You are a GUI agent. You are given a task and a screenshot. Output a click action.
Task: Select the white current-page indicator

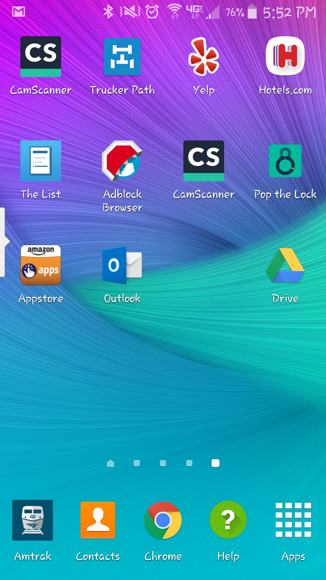click(216, 463)
